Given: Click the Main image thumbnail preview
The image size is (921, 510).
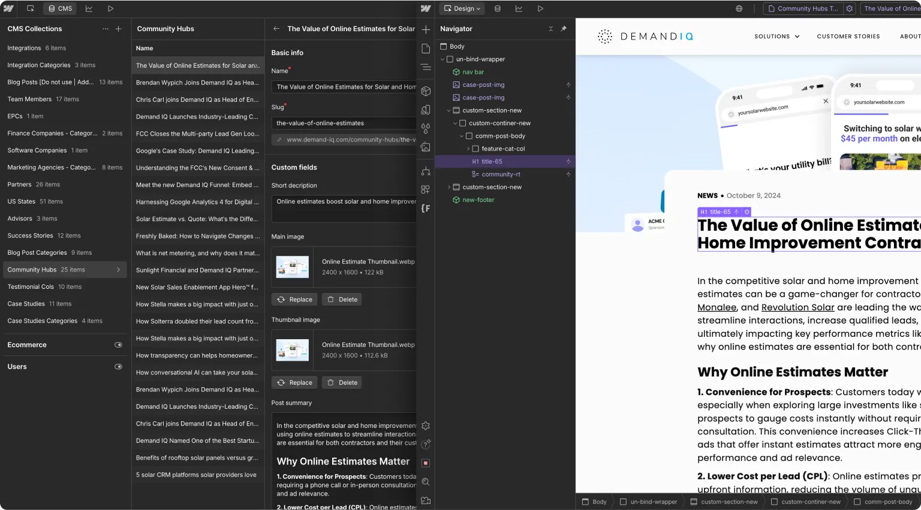Looking at the screenshot, I should [x=293, y=267].
